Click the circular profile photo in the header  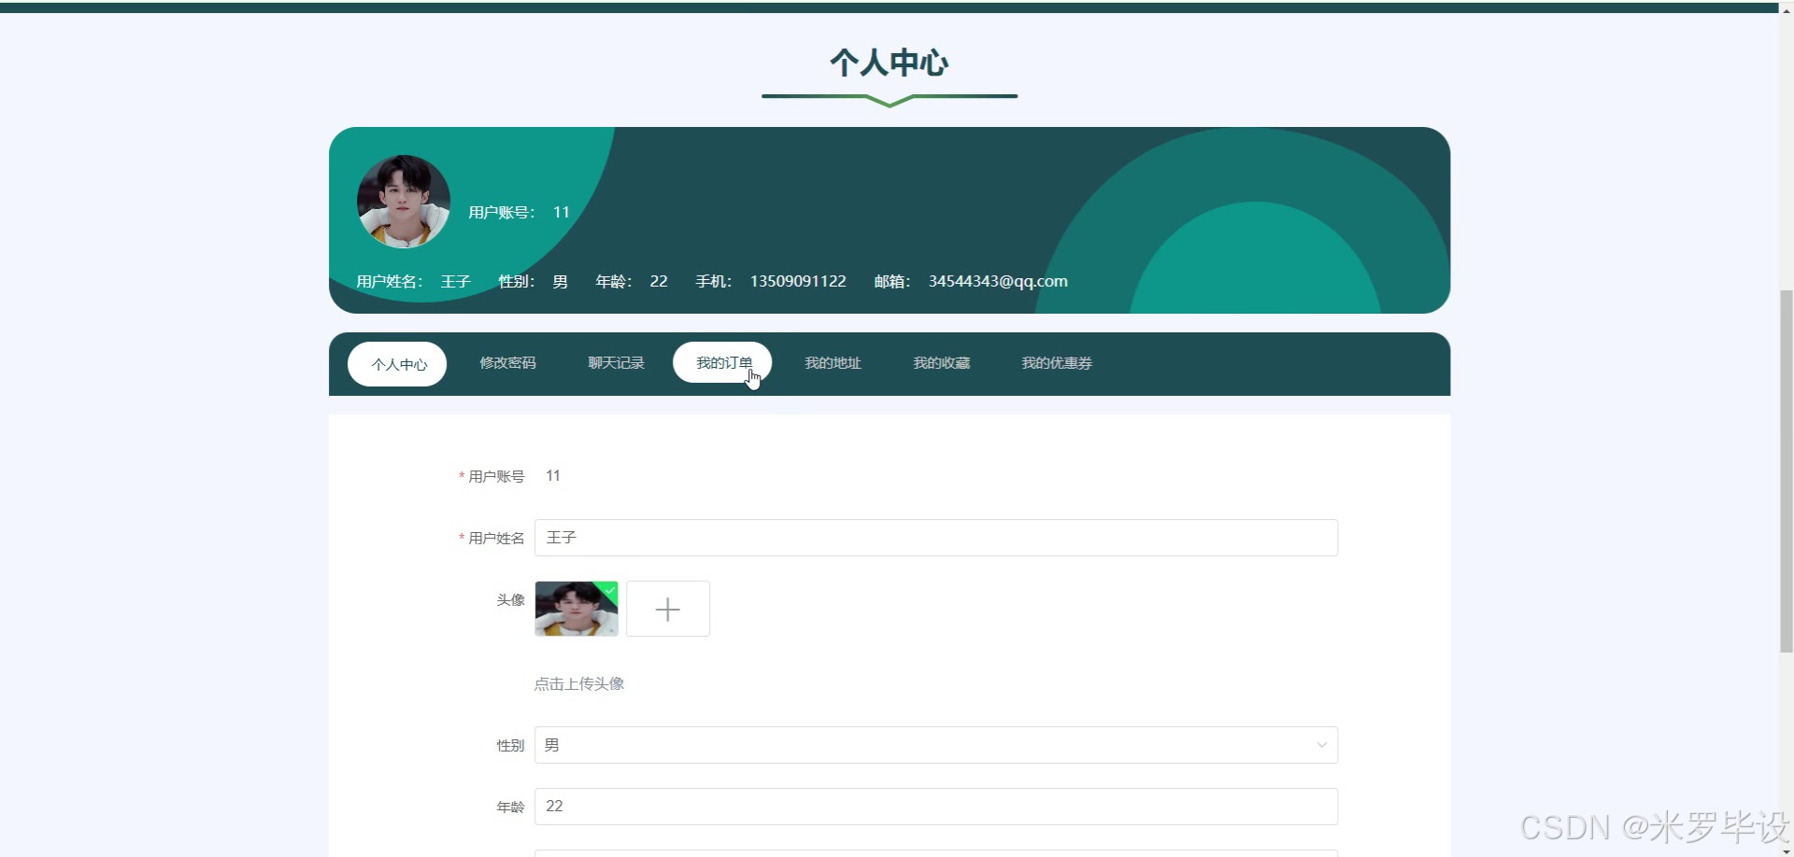pos(403,201)
